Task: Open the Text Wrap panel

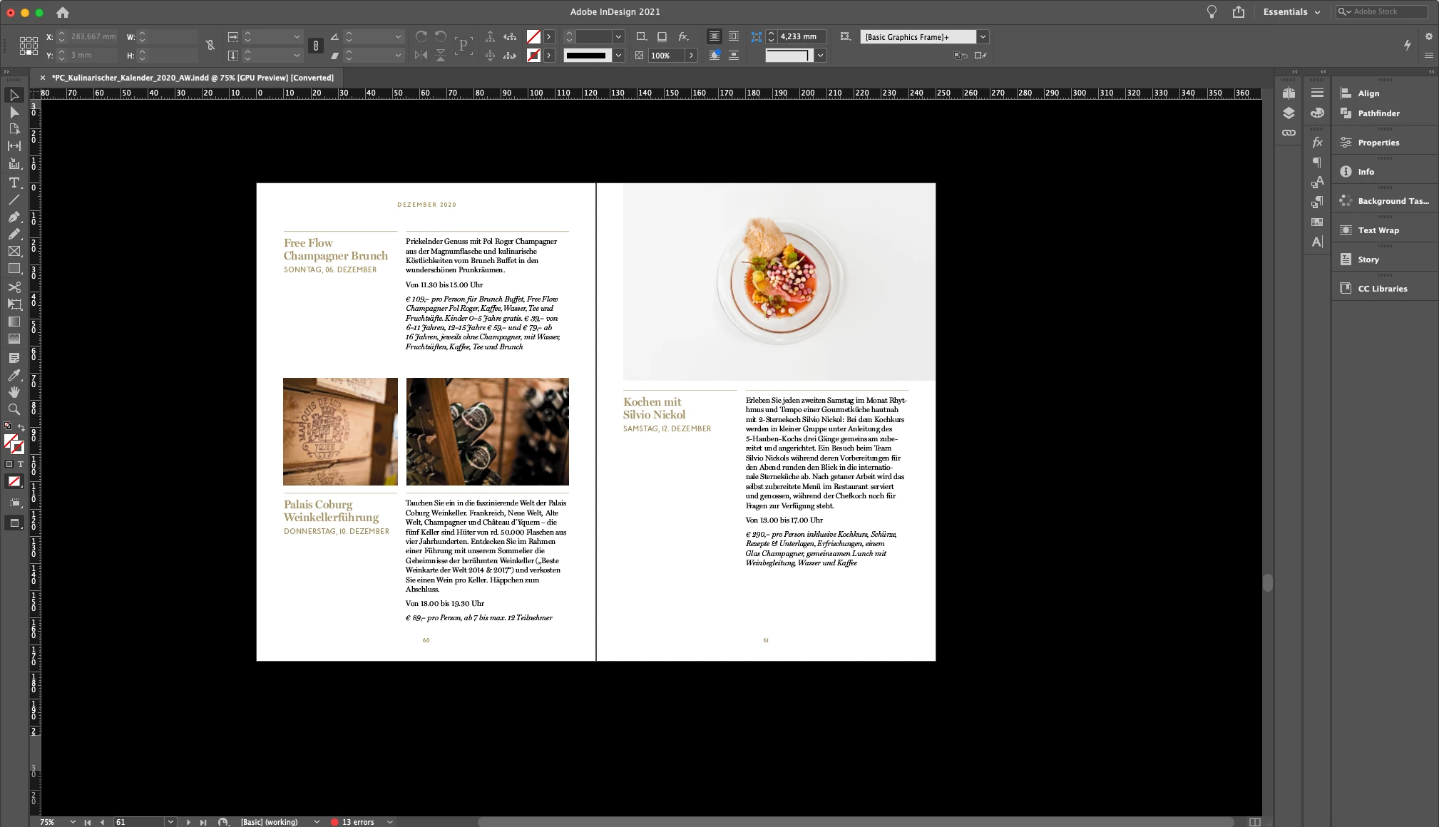Action: click(x=1378, y=230)
